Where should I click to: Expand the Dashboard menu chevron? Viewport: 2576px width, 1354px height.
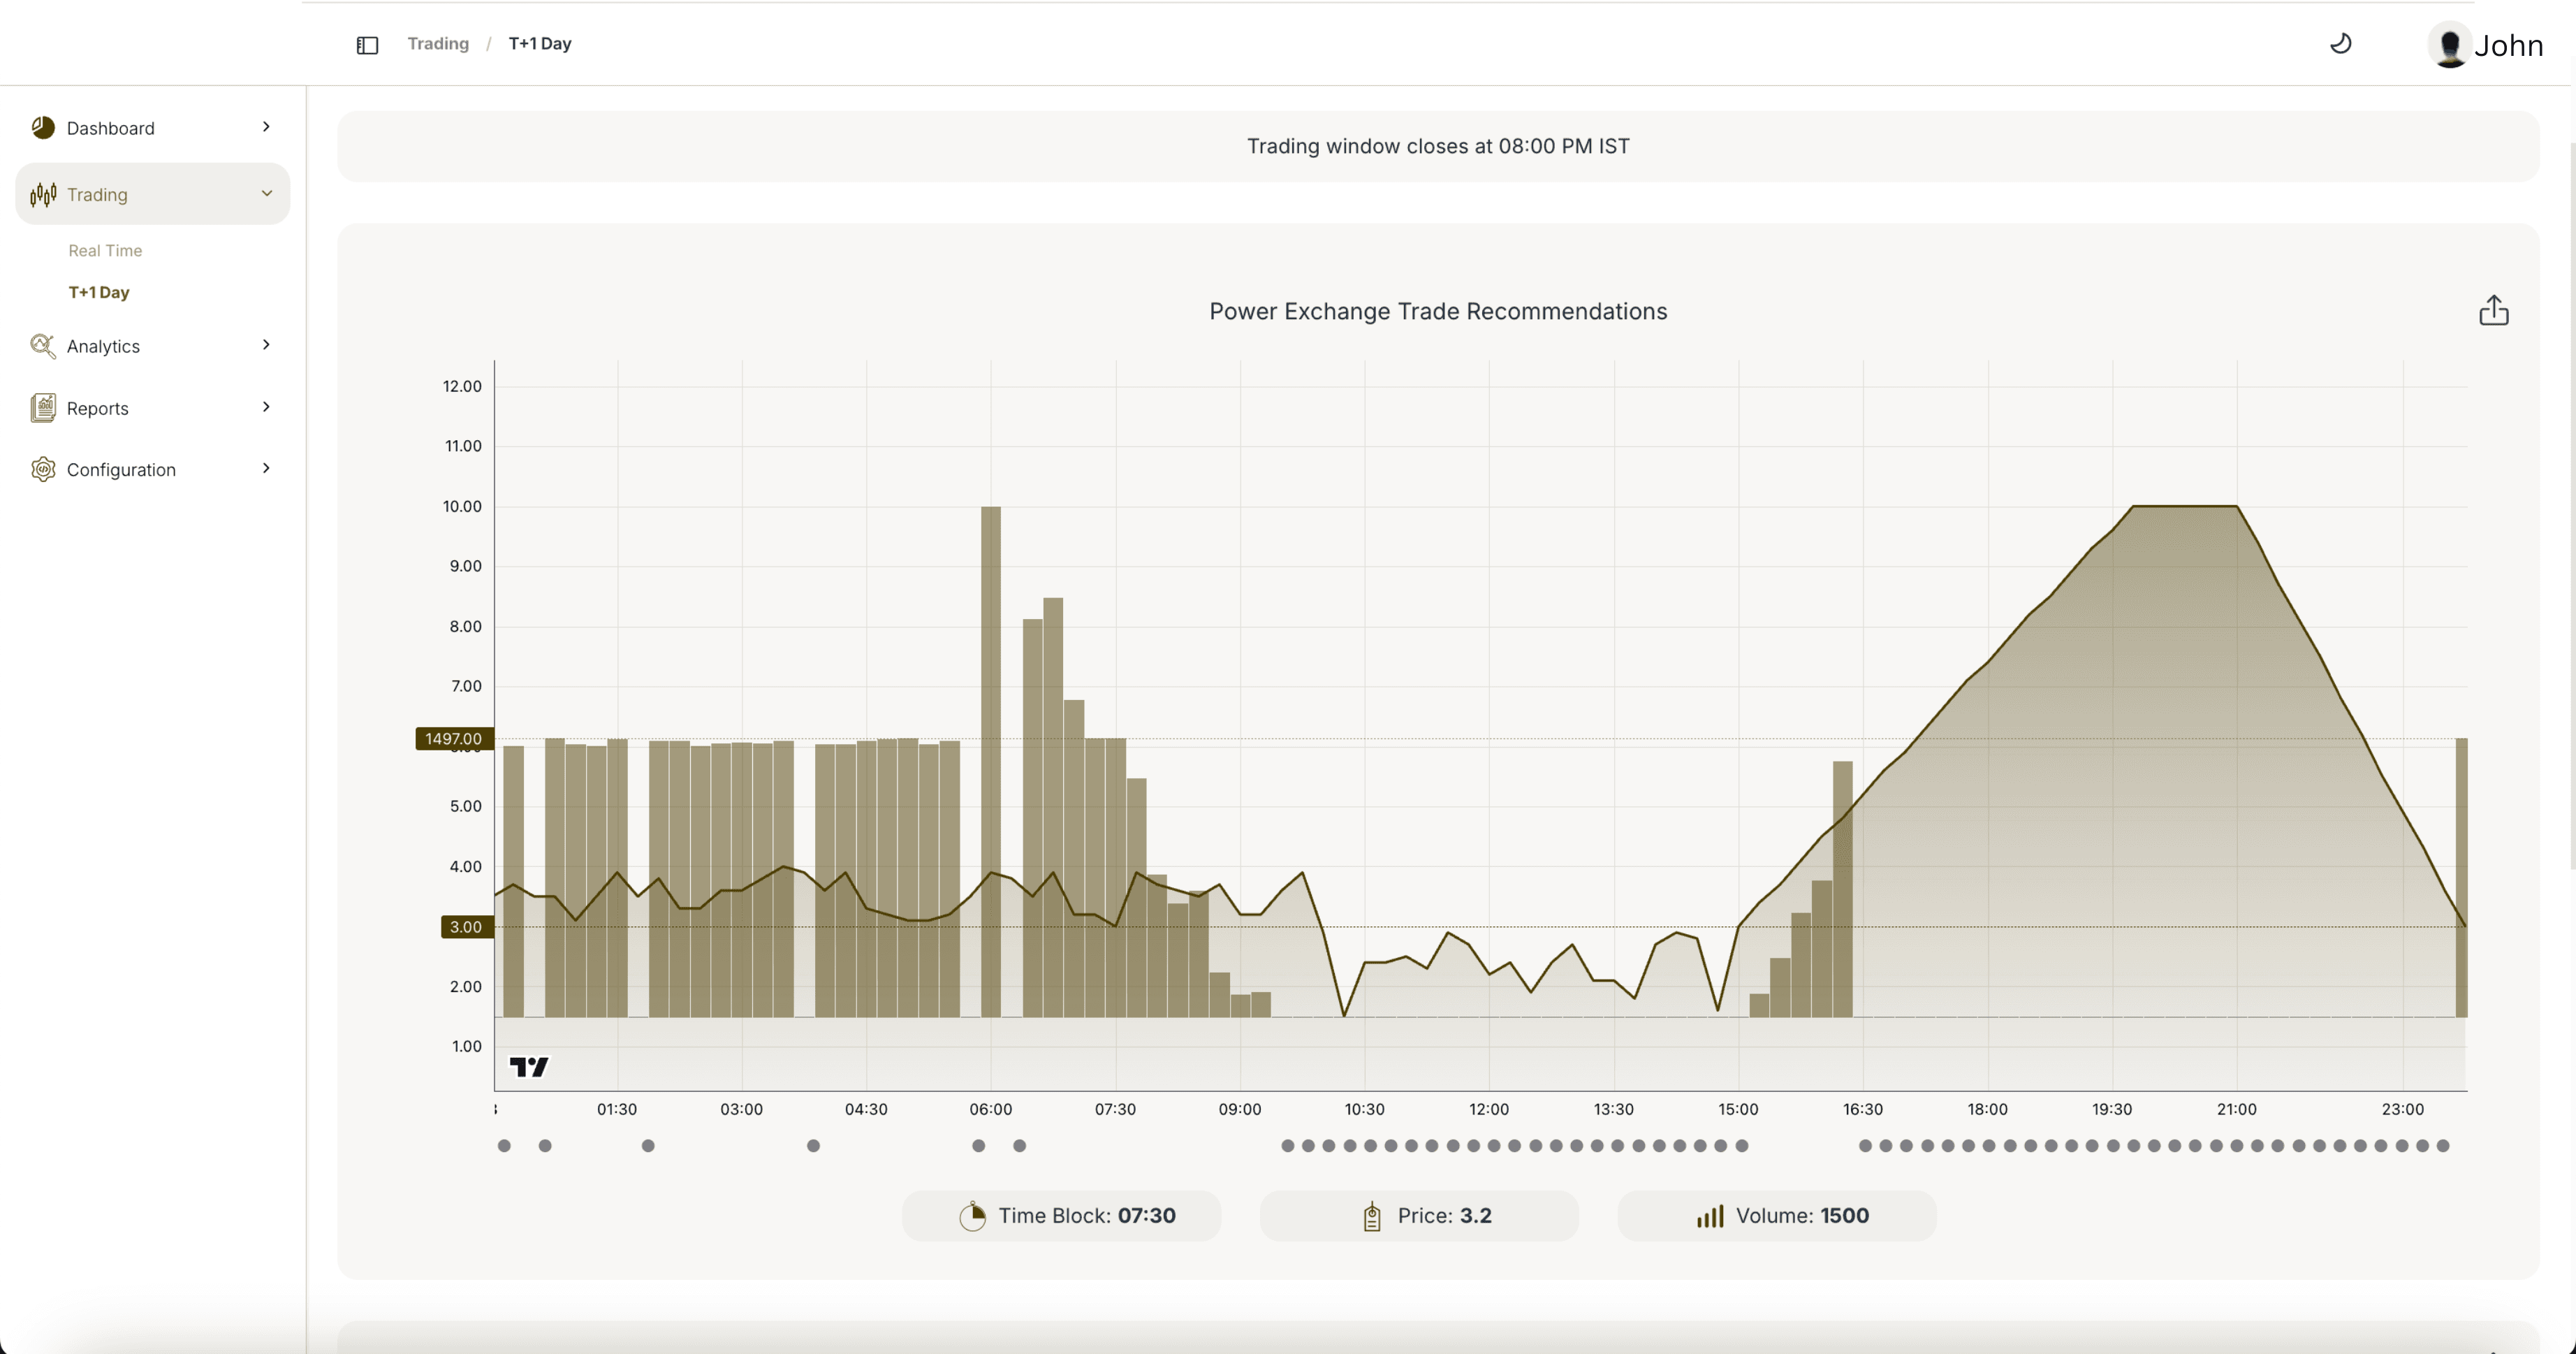(266, 127)
